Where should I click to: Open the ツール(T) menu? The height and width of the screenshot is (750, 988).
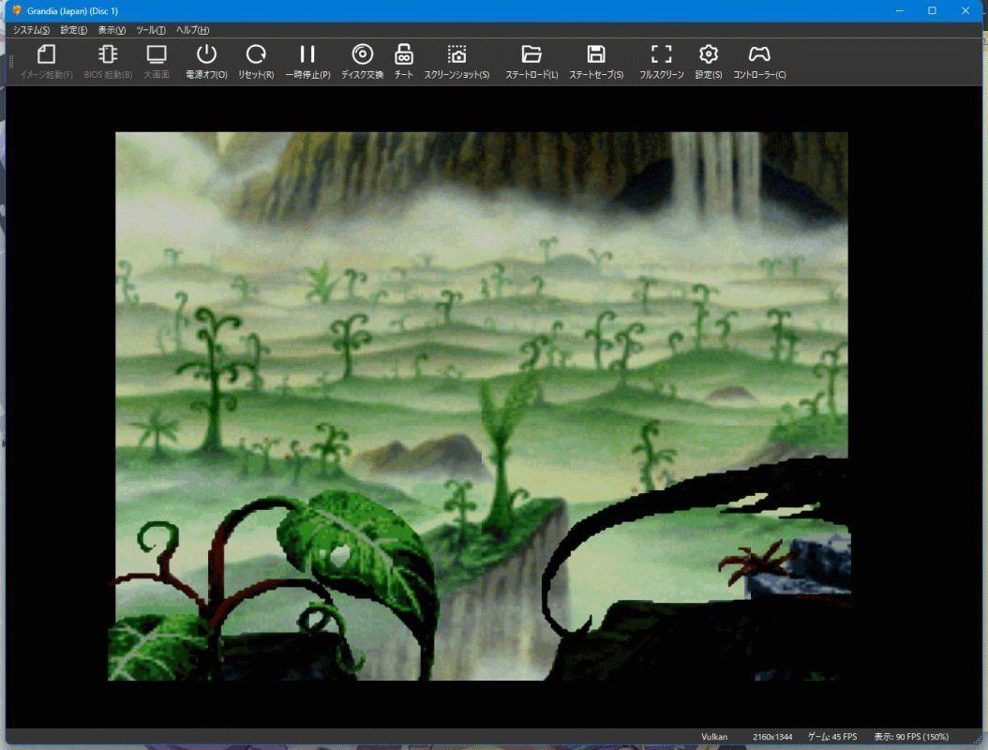click(151, 30)
